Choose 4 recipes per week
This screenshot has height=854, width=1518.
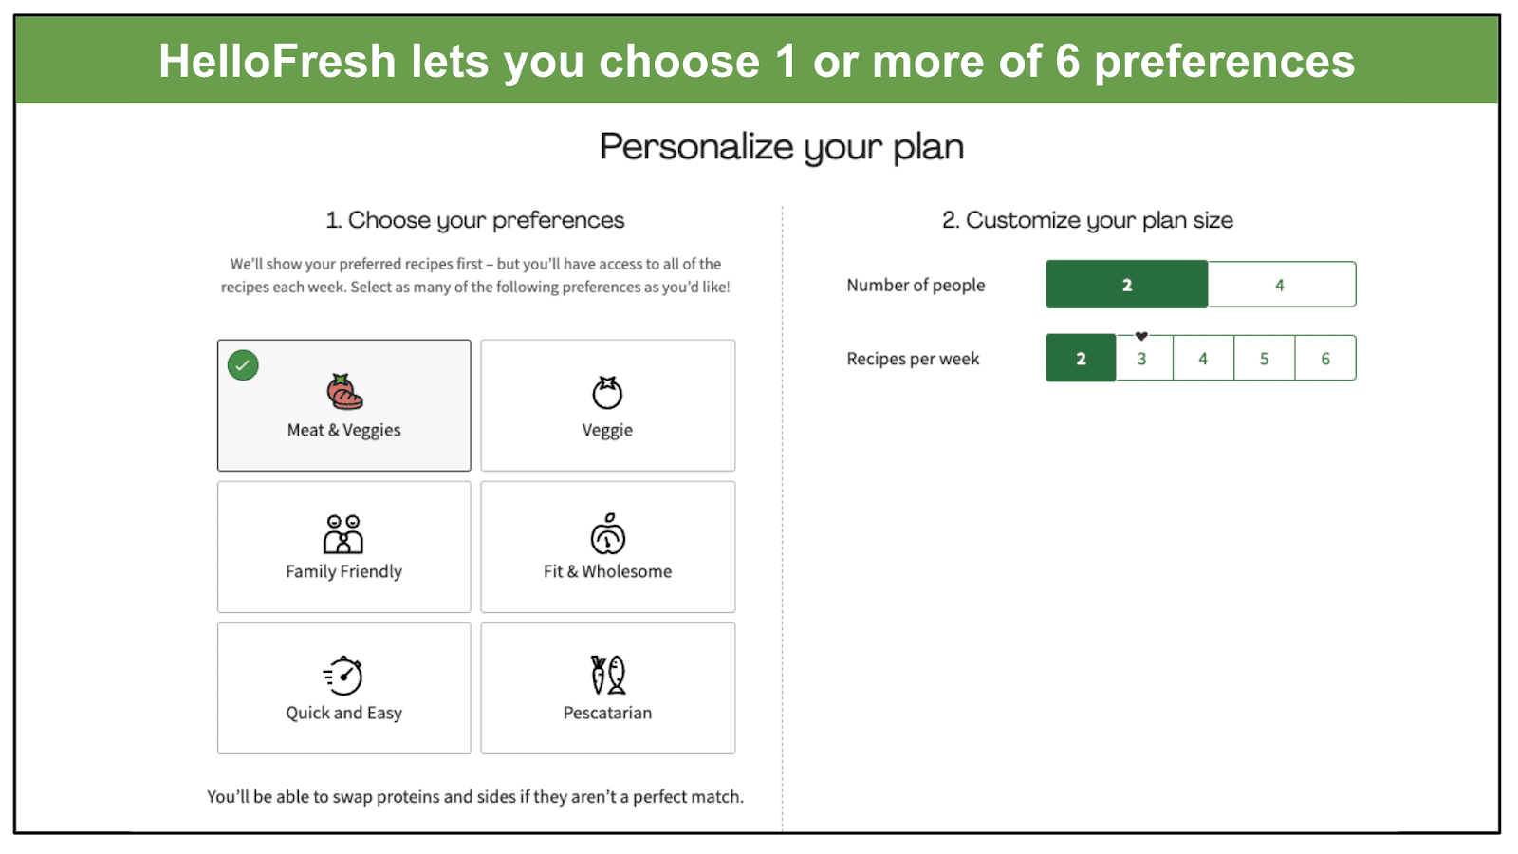click(x=1203, y=359)
